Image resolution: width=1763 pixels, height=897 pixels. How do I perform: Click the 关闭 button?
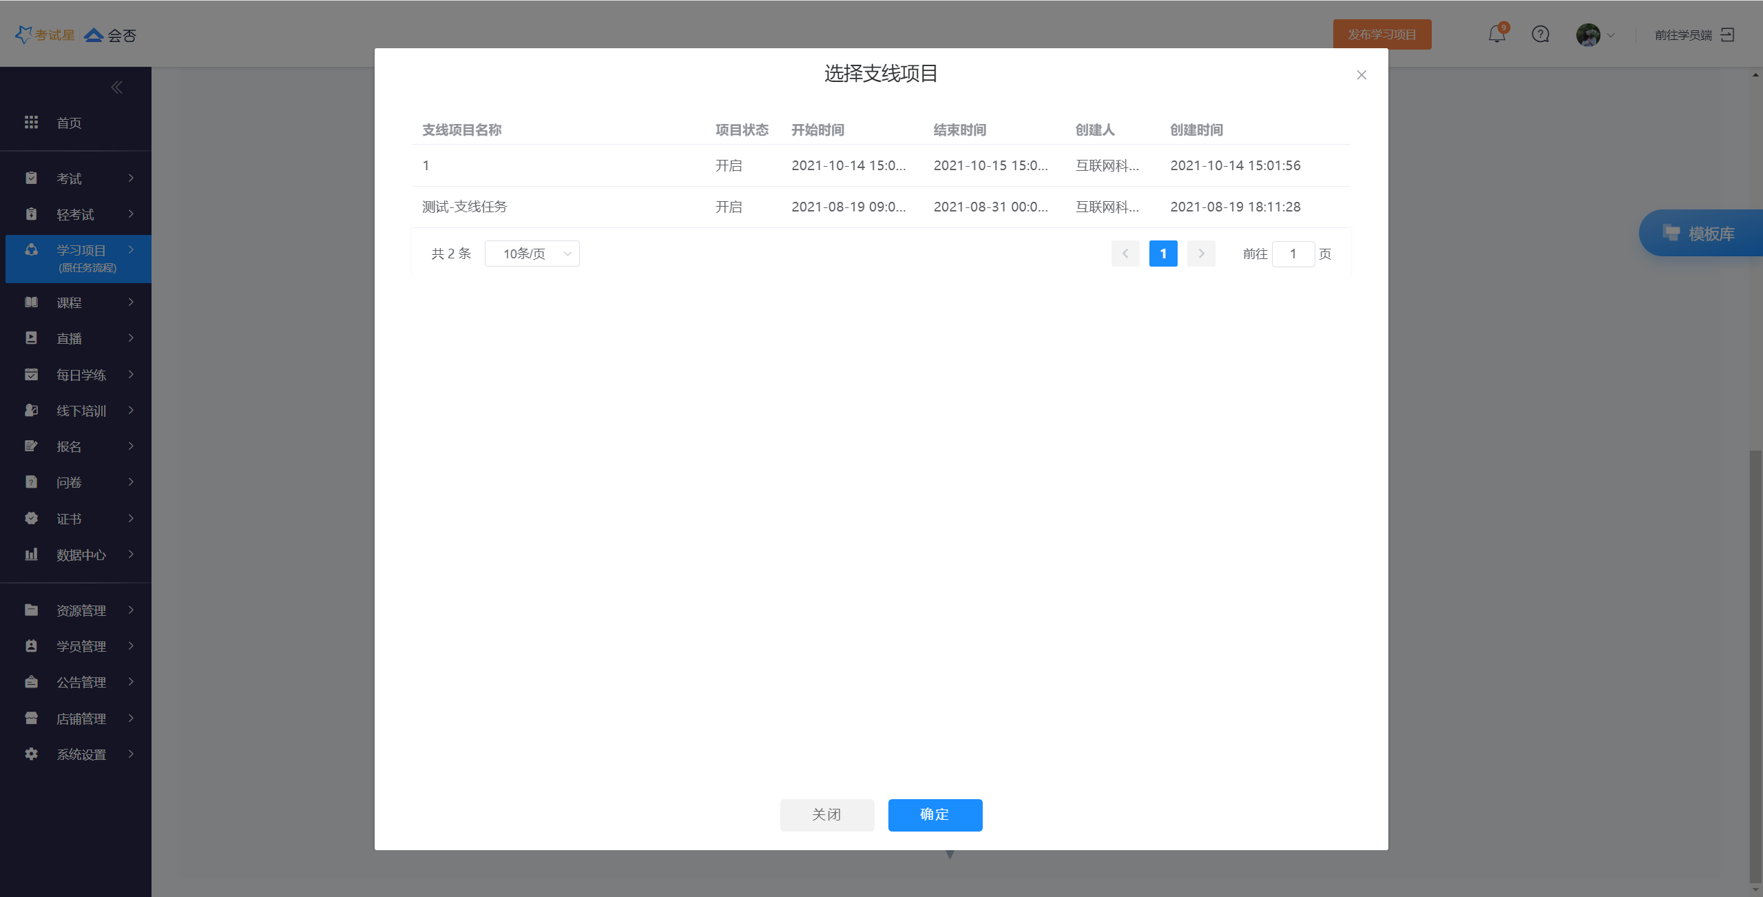click(x=826, y=815)
